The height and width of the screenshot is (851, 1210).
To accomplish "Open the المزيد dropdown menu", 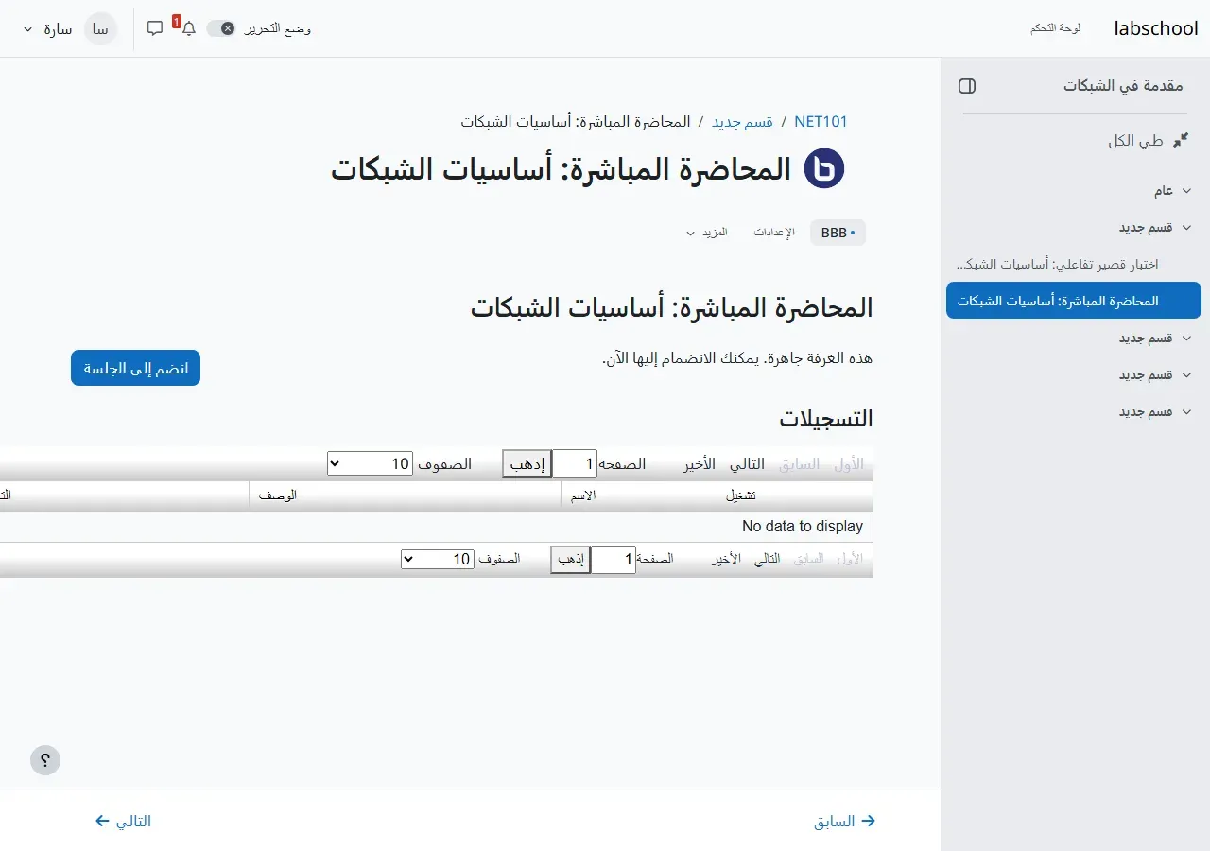I will tap(707, 233).
